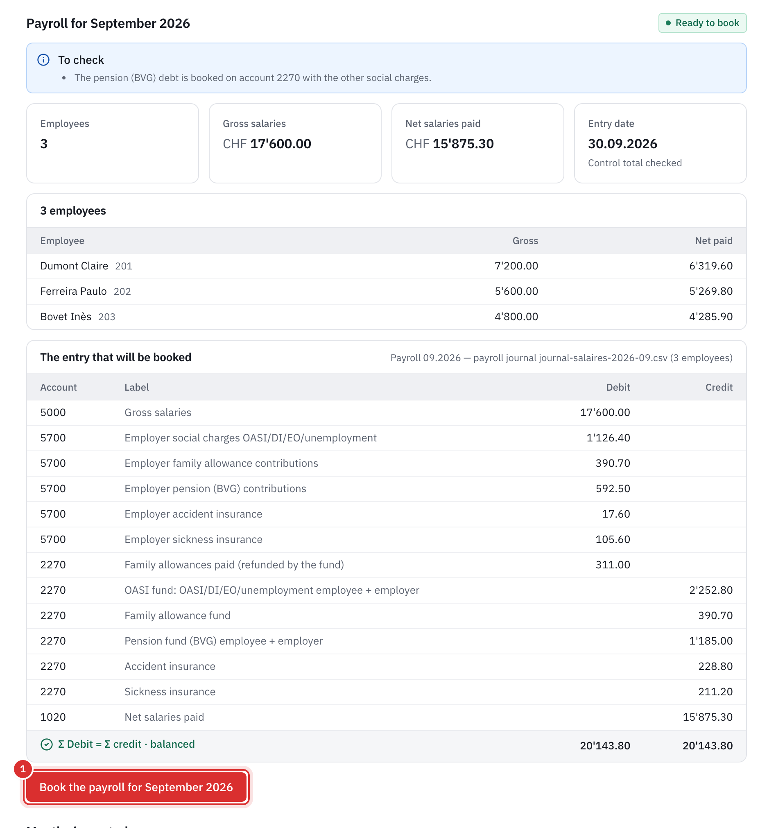
Task: Click the total debit 20'143.80
Action: coord(605,746)
